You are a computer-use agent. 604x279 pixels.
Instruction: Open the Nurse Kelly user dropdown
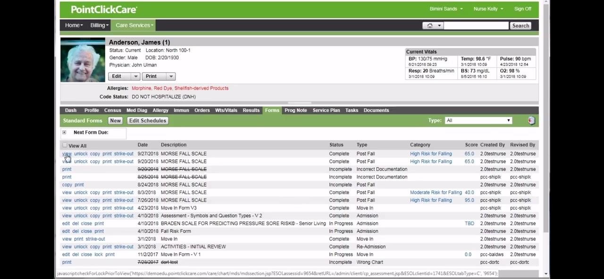488,9
